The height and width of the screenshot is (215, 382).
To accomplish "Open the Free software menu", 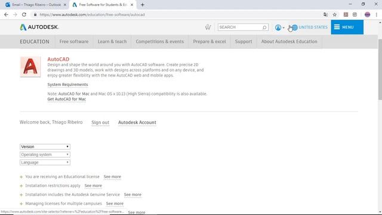I will click(x=74, y=41).
